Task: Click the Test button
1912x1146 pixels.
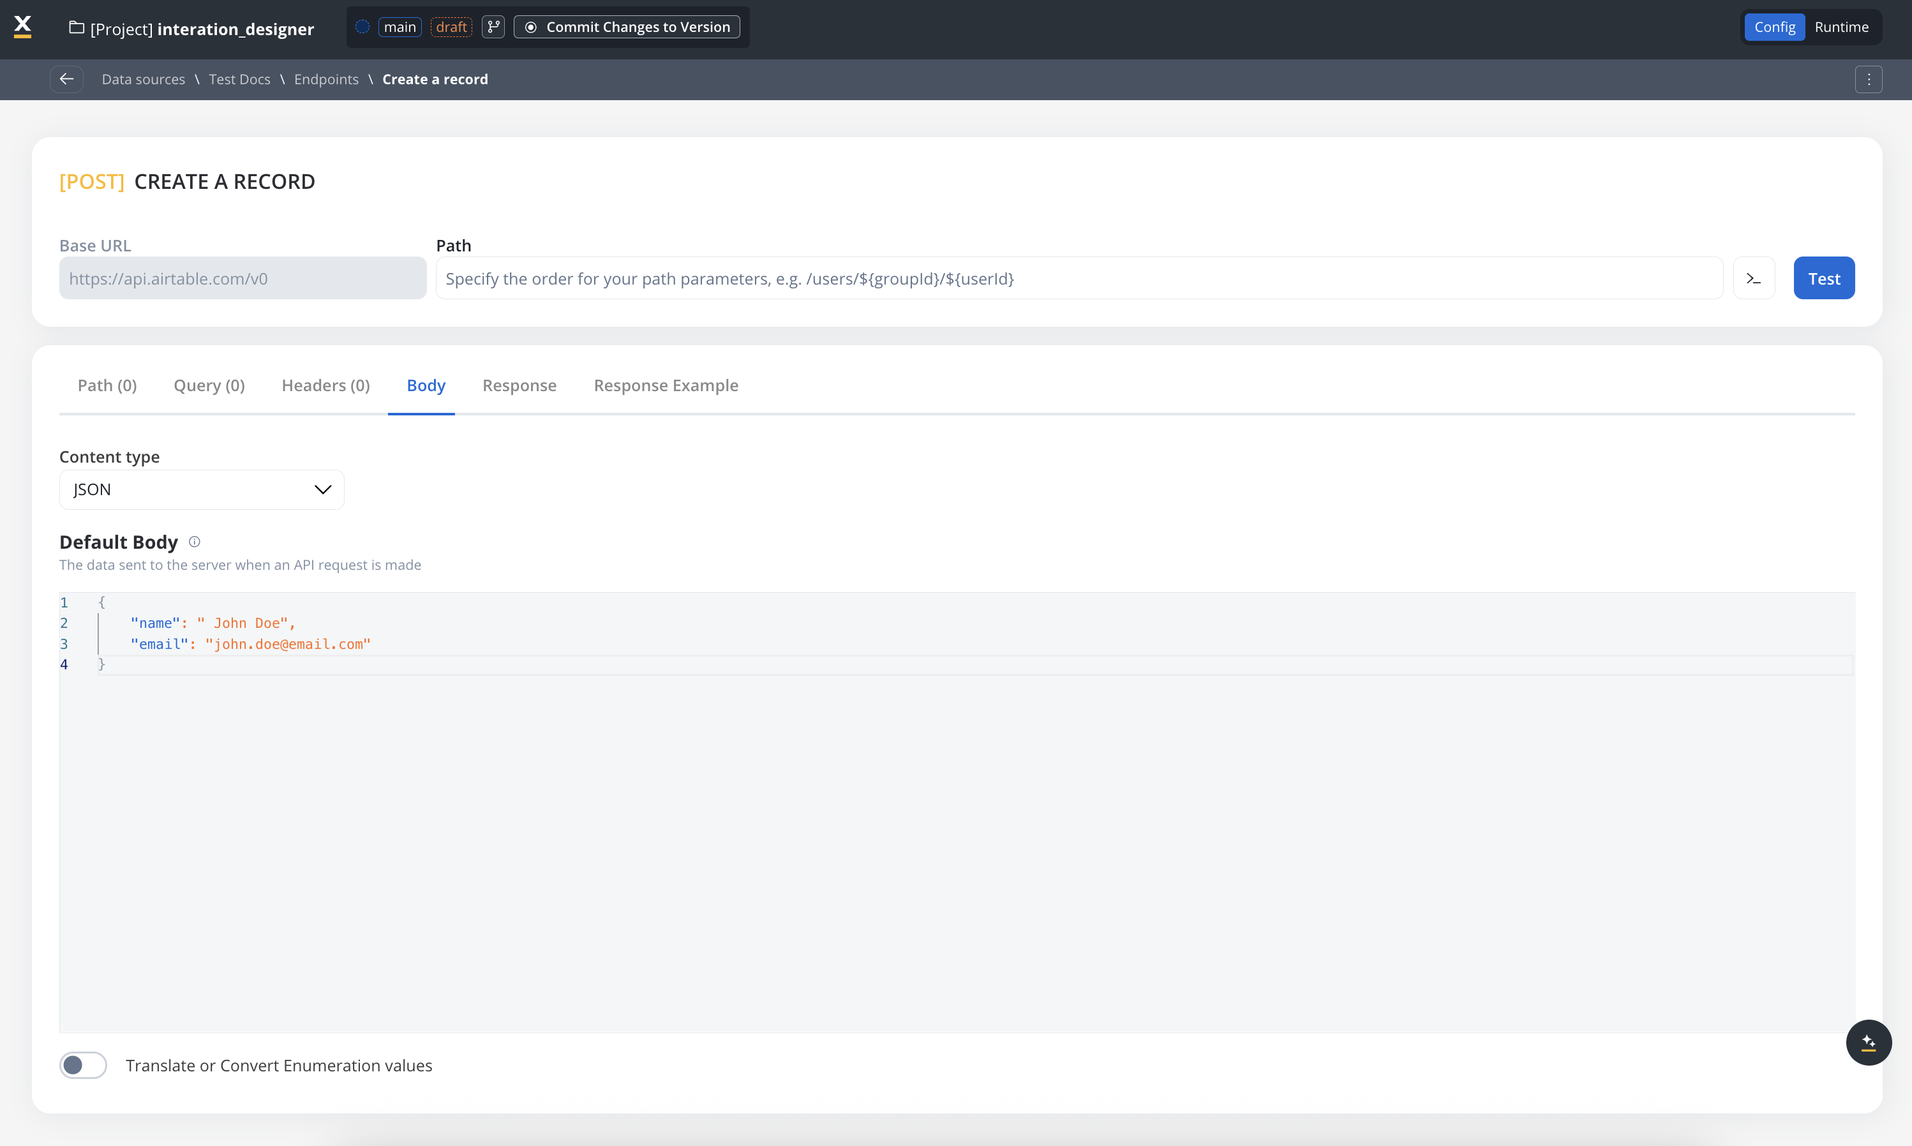Action: pos(1823,278)
